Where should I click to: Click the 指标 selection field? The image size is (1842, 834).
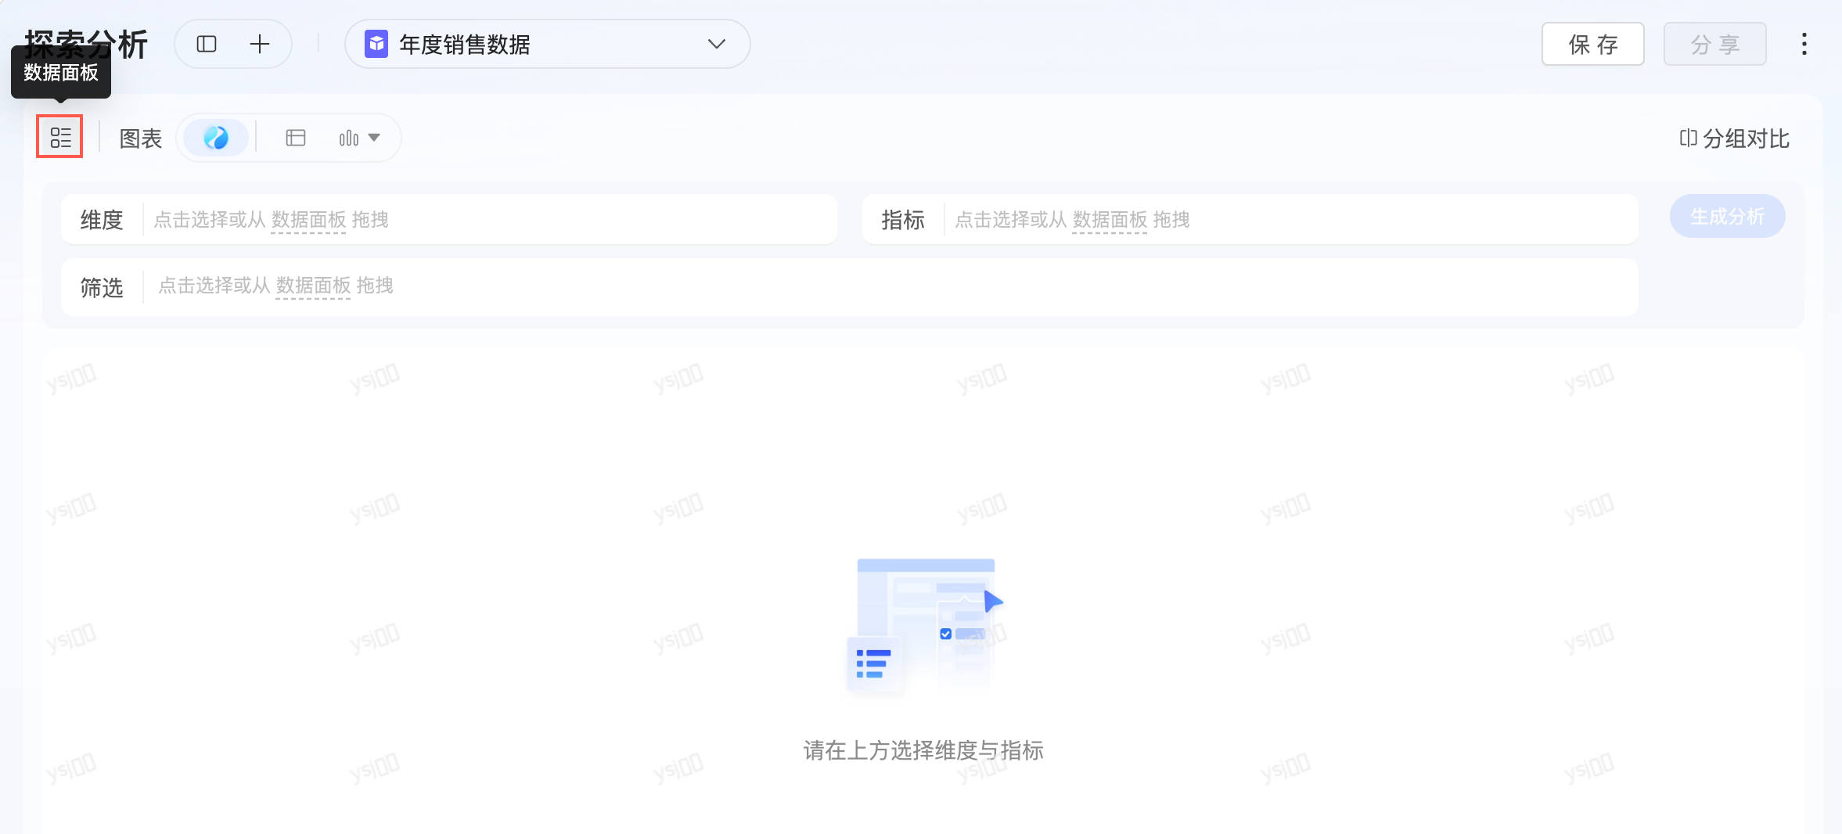(x=1250, y=219)
